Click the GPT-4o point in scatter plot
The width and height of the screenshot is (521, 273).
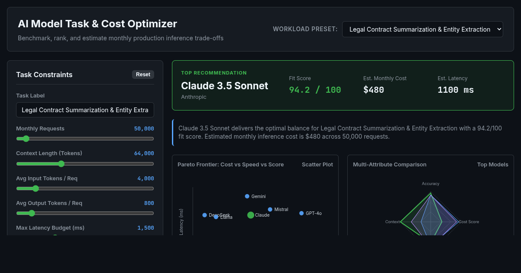pos(301,213)
